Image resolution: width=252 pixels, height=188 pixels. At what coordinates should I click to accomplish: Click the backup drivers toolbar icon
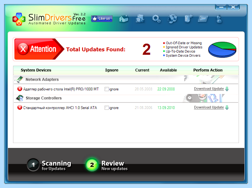pyautogui.click(x=140, y=19)
